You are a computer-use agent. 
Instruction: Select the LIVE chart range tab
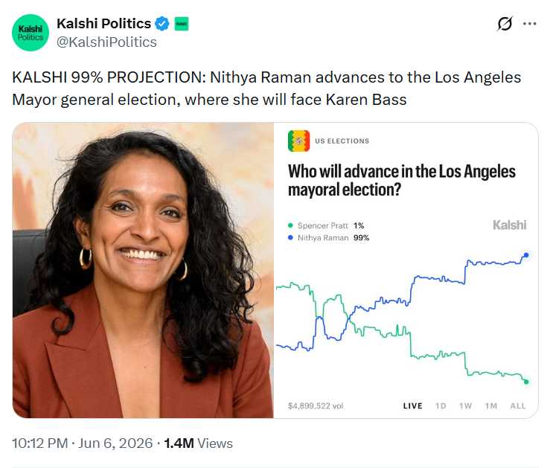click(412, 406)
